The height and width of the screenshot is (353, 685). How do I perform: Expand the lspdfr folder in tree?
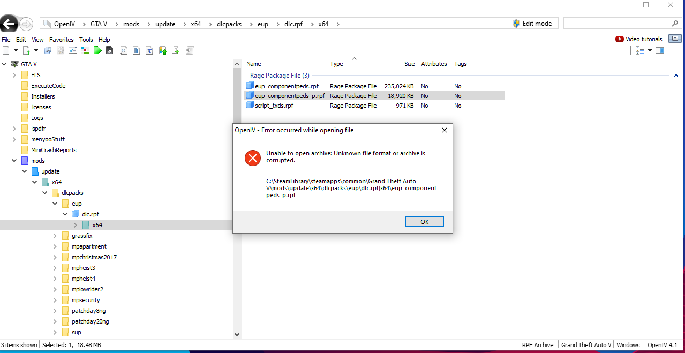click(14, 129)
